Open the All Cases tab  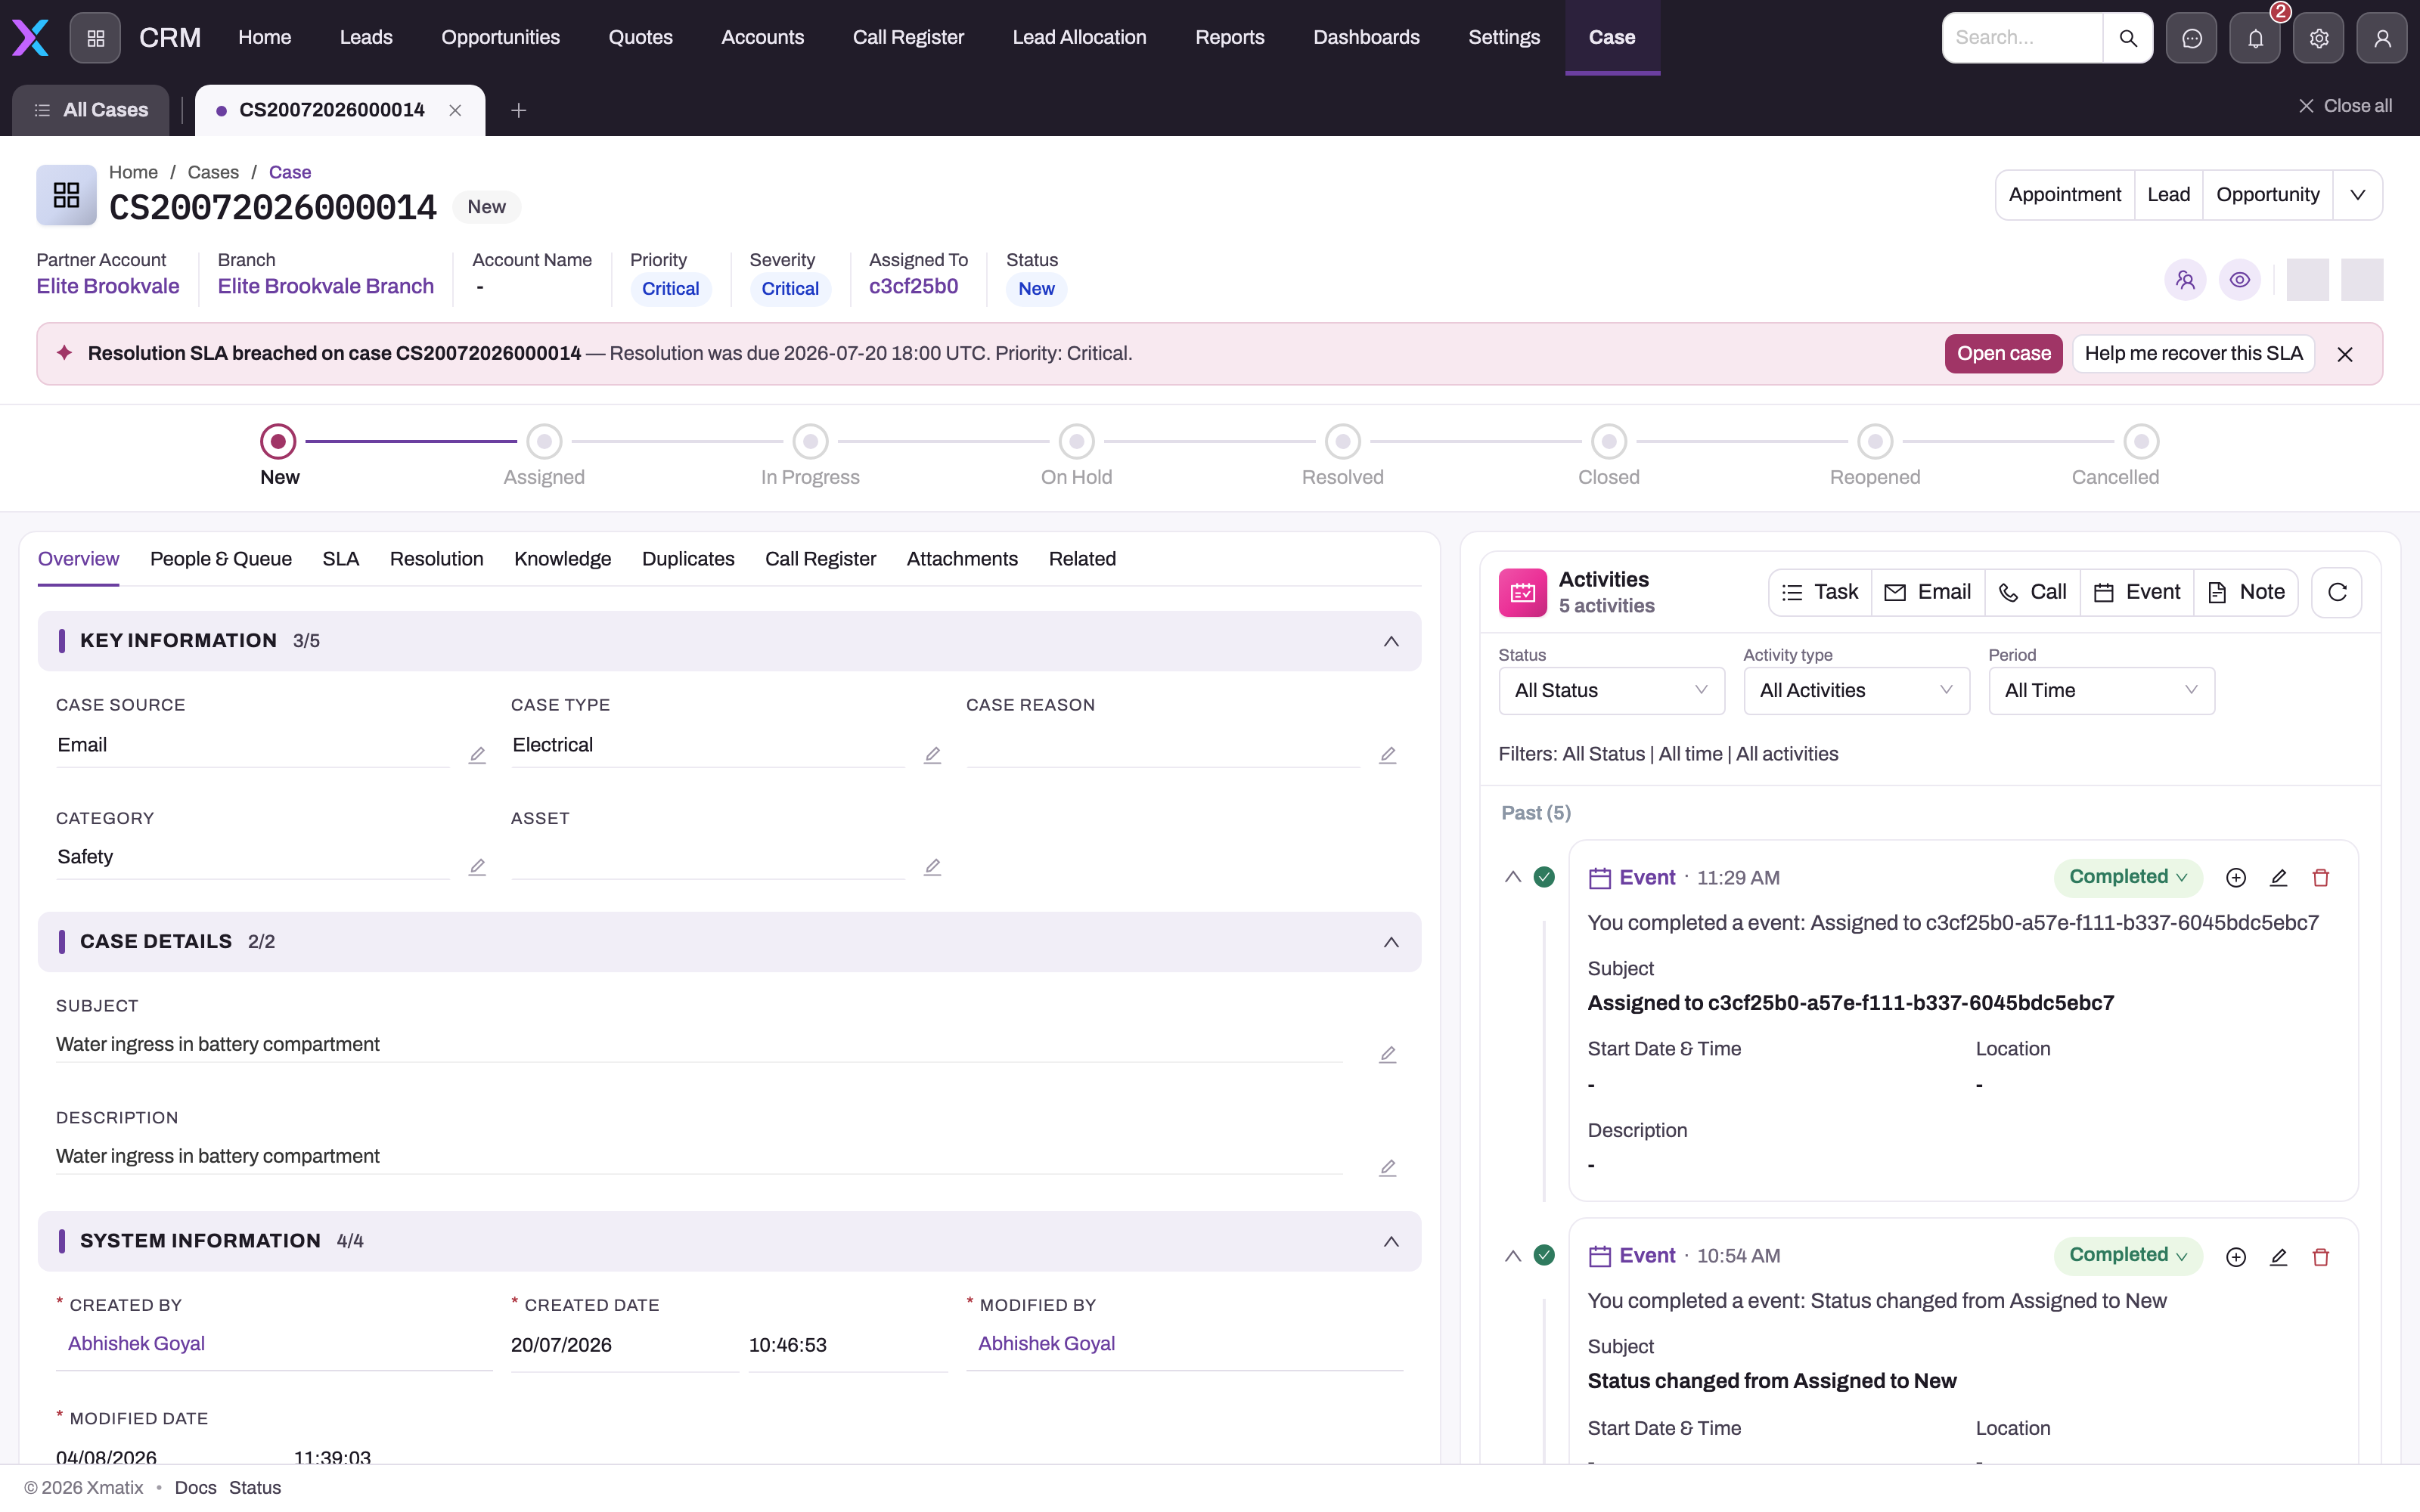click(x=91, y=110)
